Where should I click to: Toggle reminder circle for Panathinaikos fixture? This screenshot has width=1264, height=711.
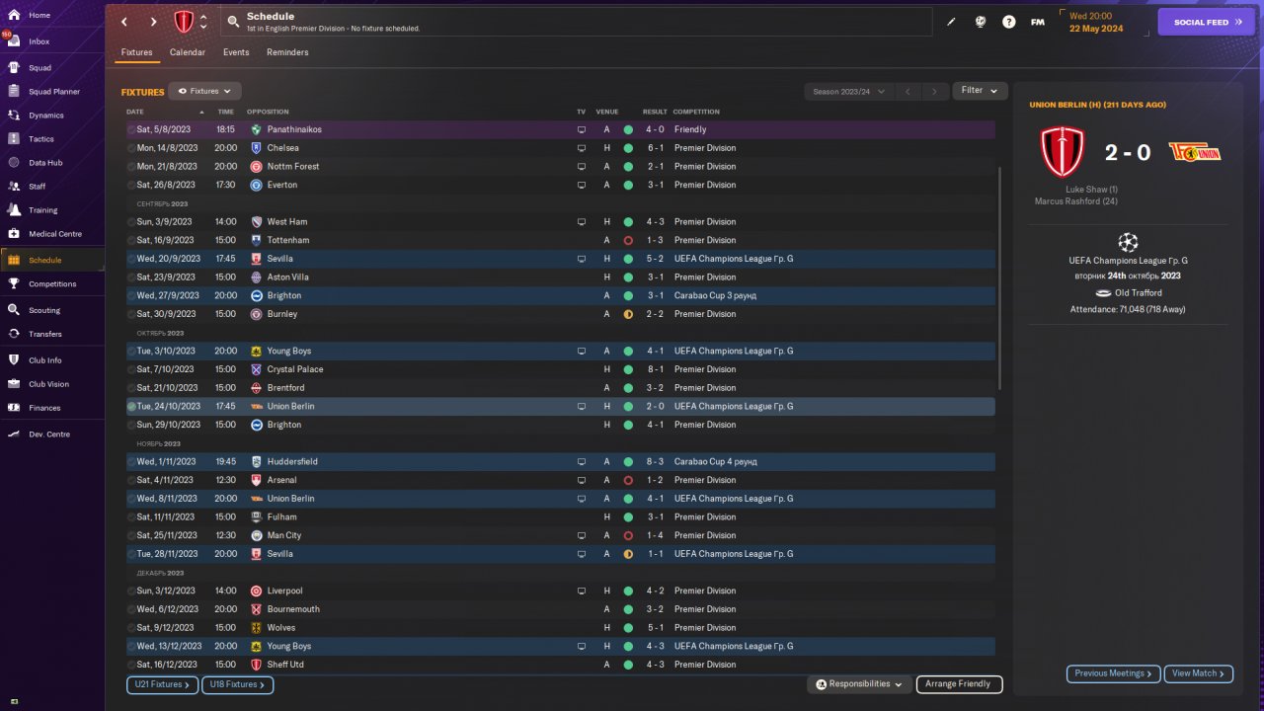(131, 129)
